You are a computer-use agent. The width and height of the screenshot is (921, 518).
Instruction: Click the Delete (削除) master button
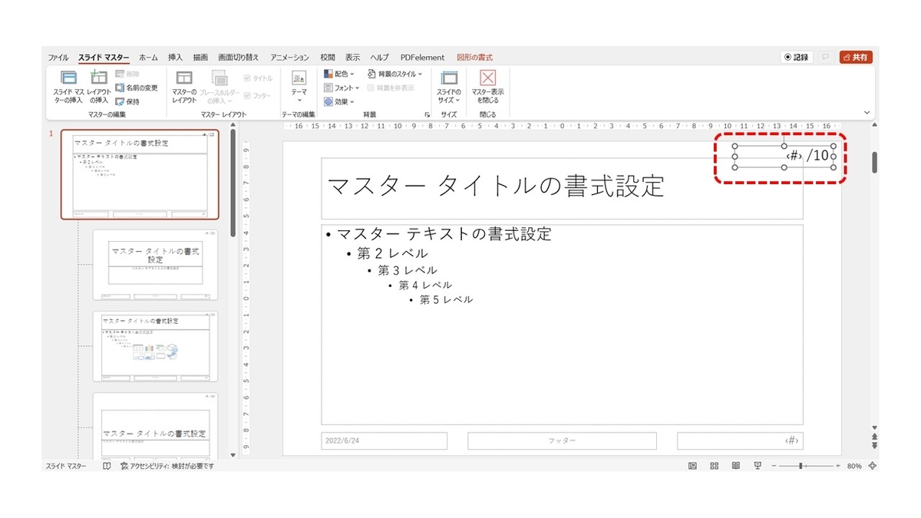click(x=126, y=74)
